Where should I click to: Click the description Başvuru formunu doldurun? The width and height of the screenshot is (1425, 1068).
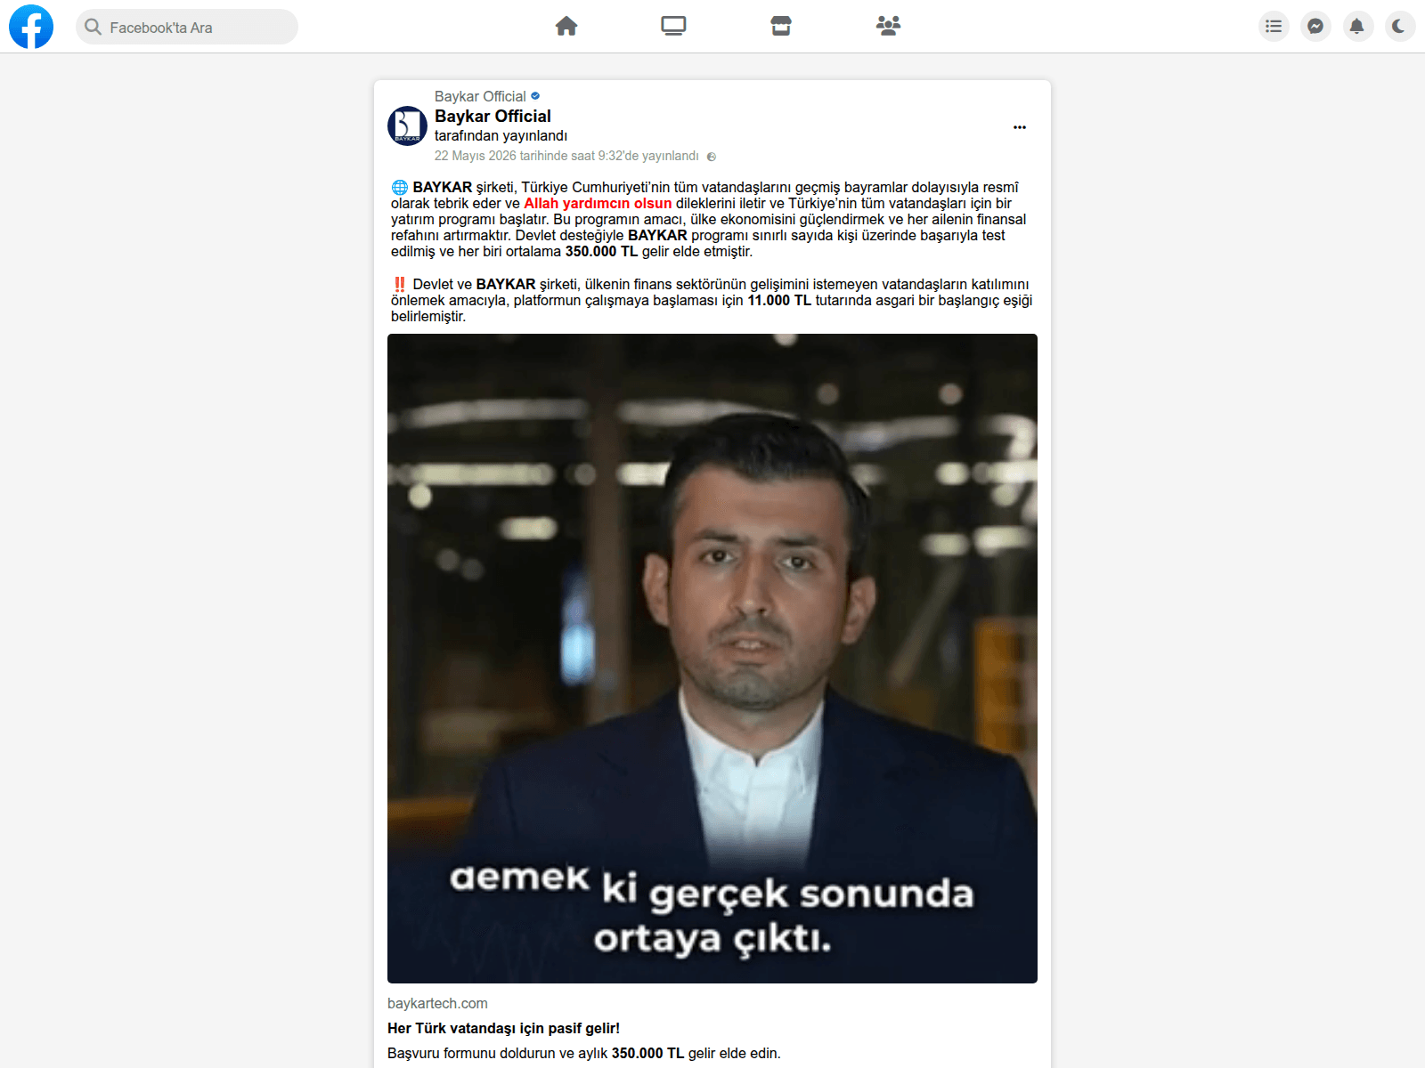click(583, 1054)
